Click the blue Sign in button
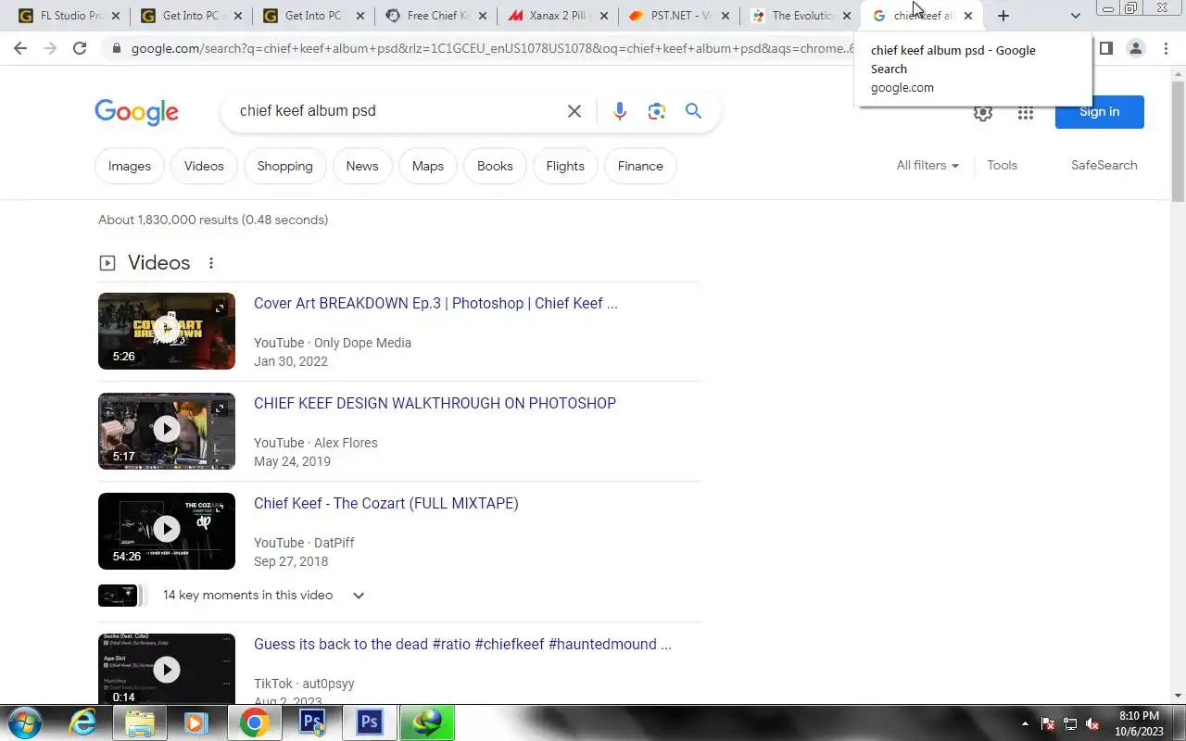 coord(1100,112)
